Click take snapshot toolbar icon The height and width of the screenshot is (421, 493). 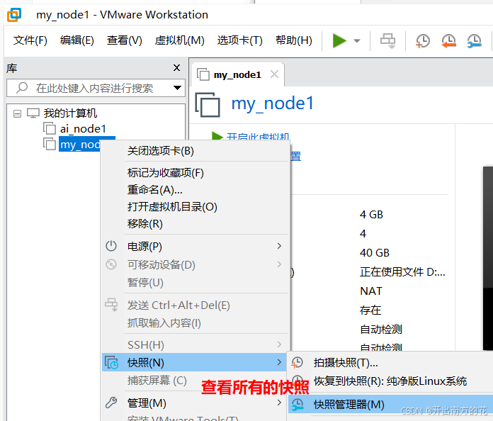click(x=423, y=40)
